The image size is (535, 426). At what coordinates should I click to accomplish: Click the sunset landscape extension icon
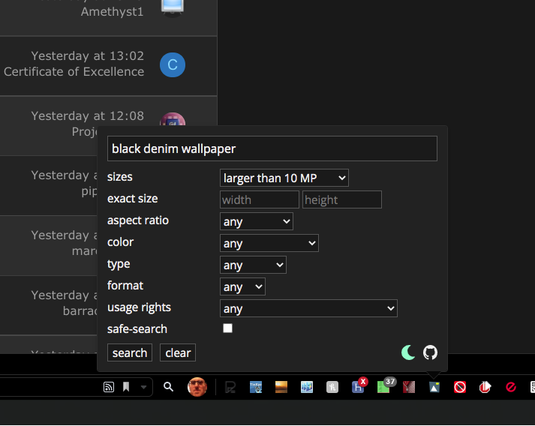tap(281, 387)
